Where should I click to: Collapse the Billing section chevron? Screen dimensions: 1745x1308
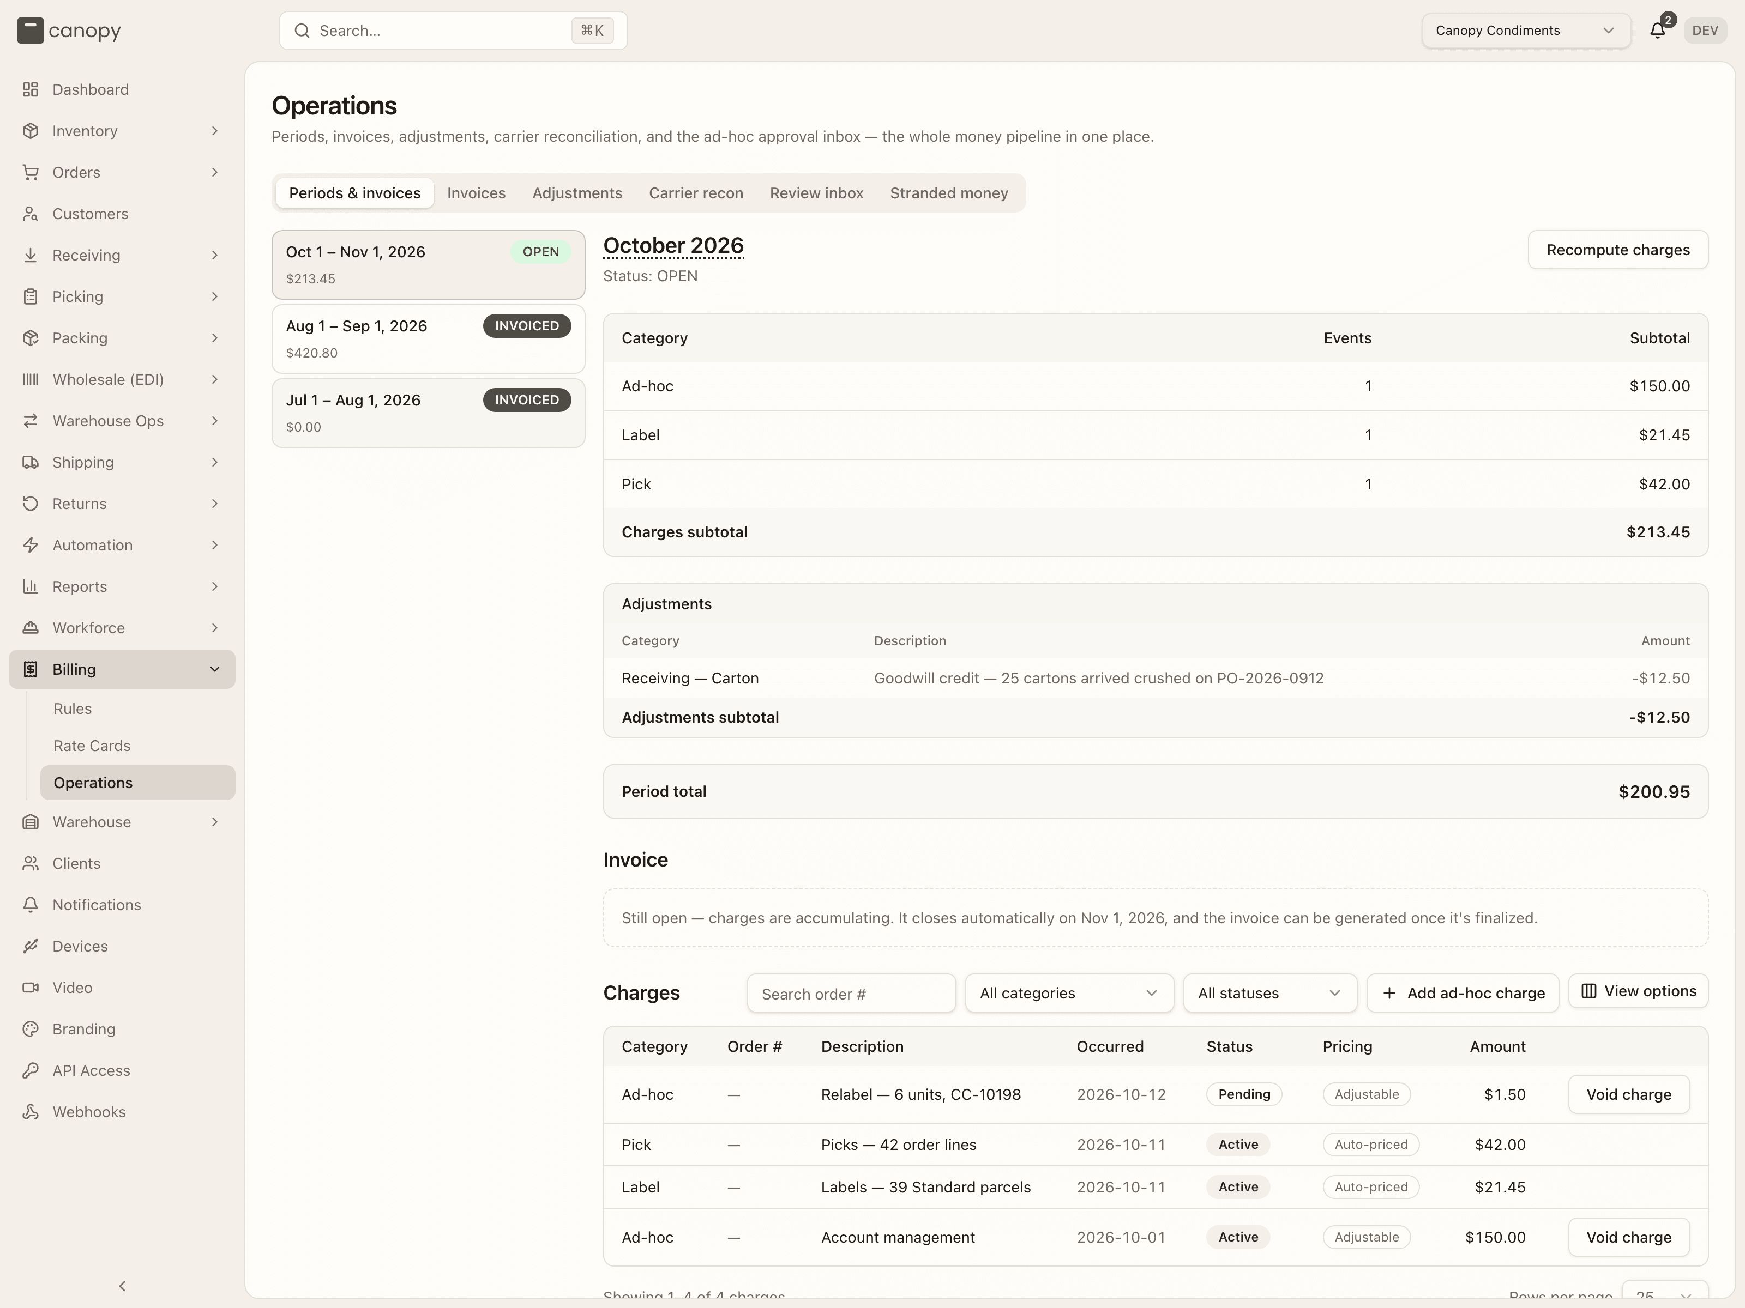(x=214, y=669)
